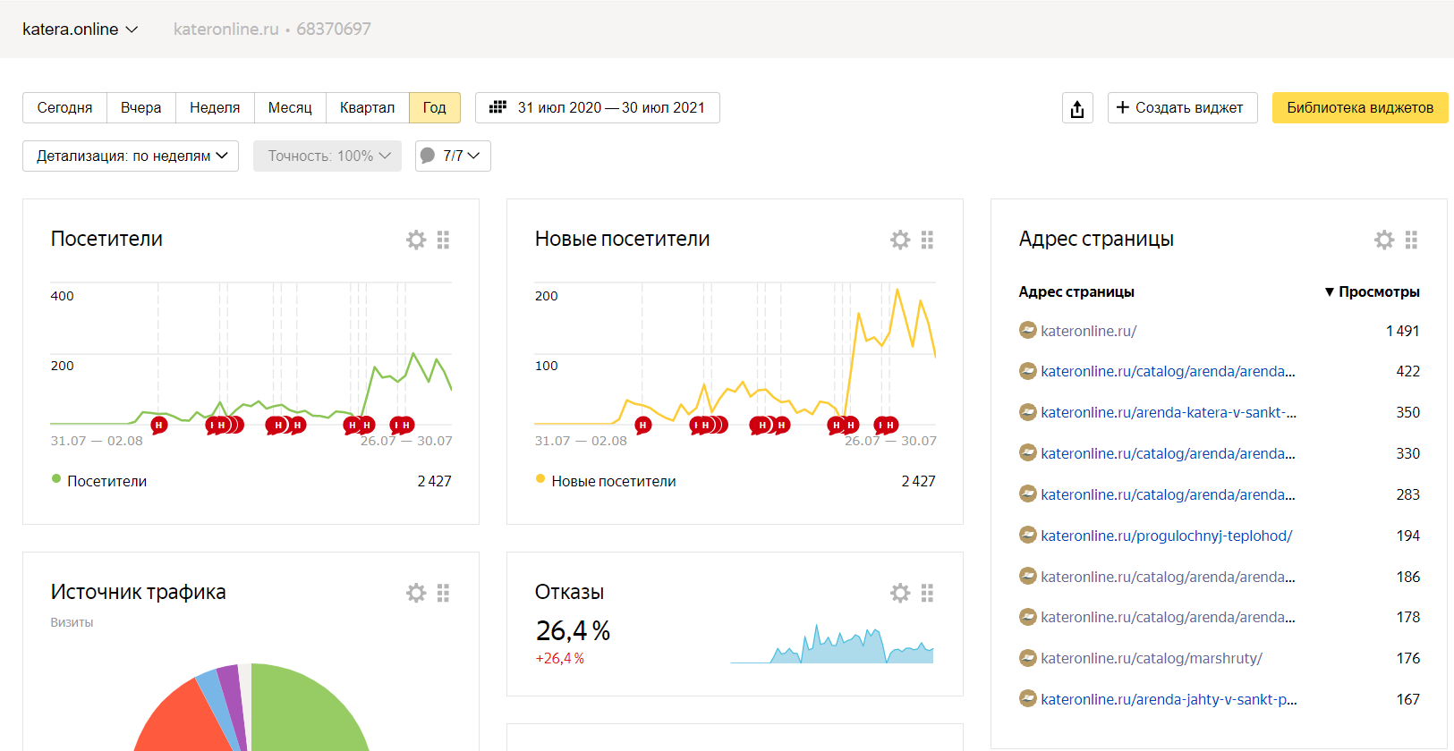The width and height of the screenshot is (1454, 751).
Task: Open the annotations 7/7 dropdown
Action: [x=453, y=156]
